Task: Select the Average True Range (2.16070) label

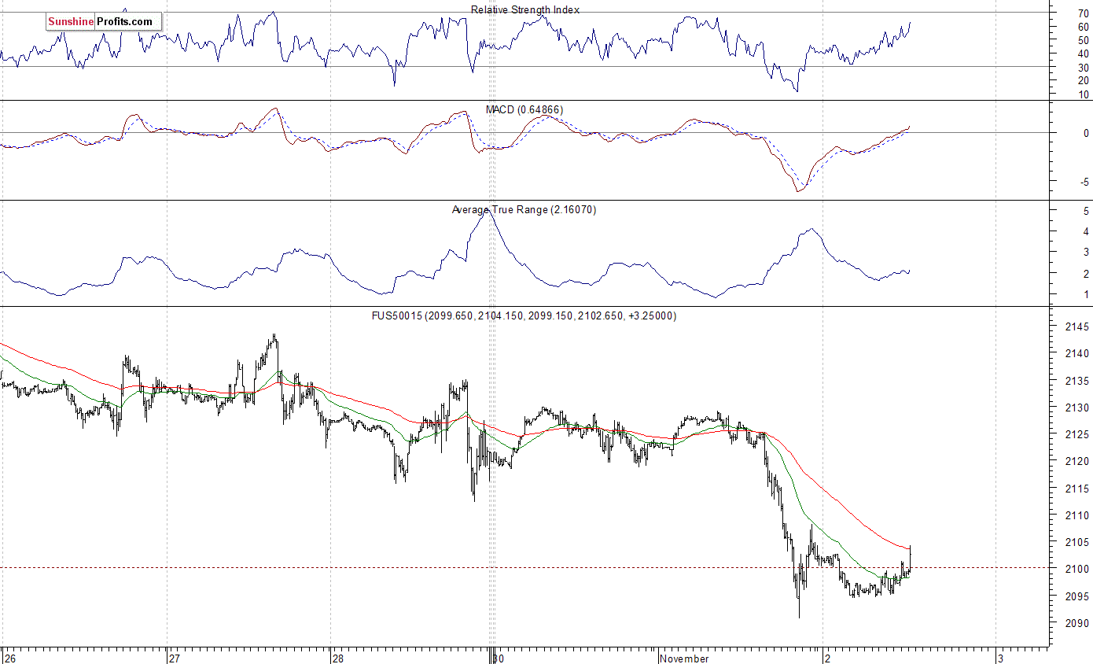Action: point(524,210)
